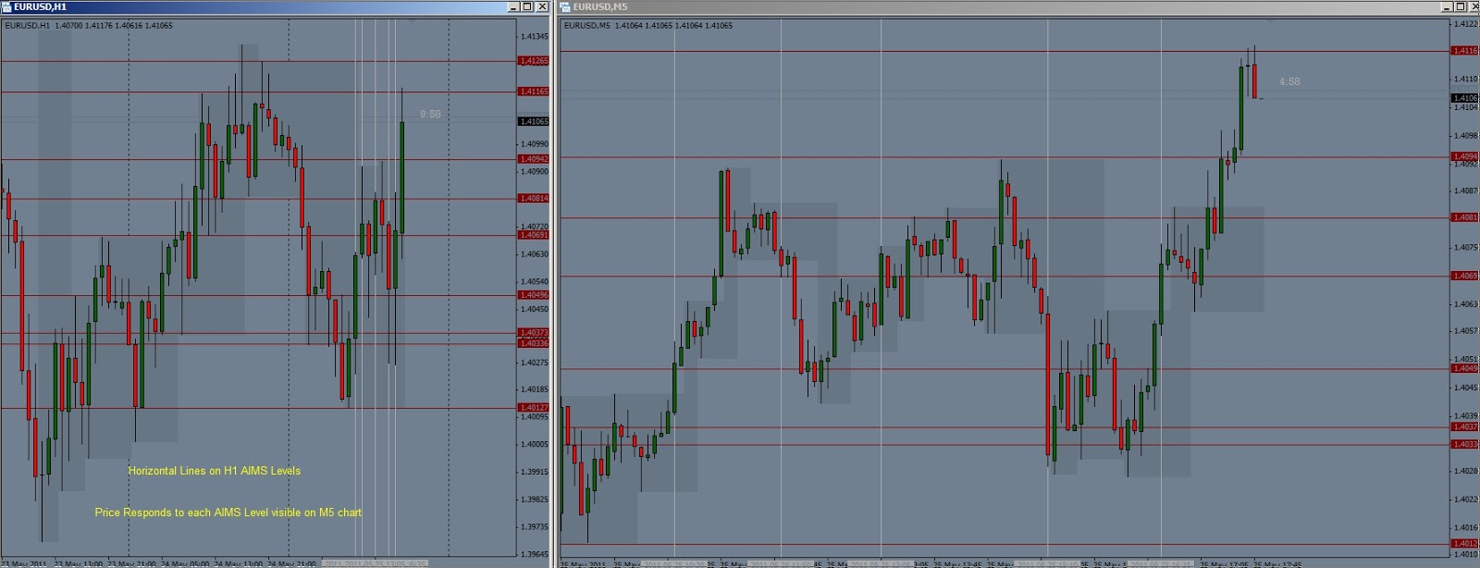Select the 1.40127 level label on H1
1480x568 pixels.
534,407
